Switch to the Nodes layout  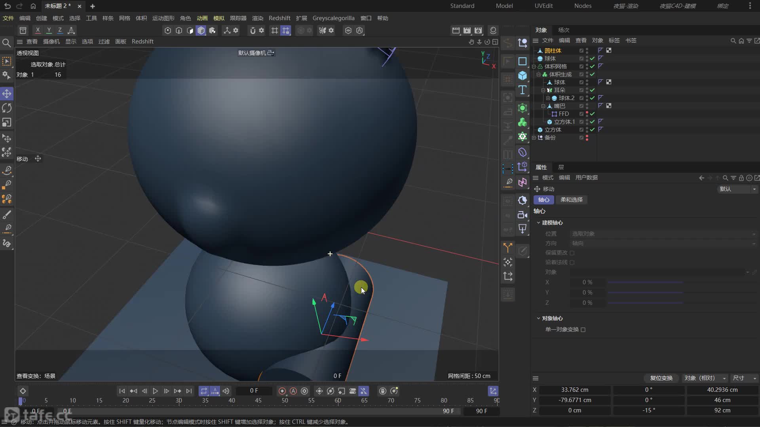coord(583,6)
